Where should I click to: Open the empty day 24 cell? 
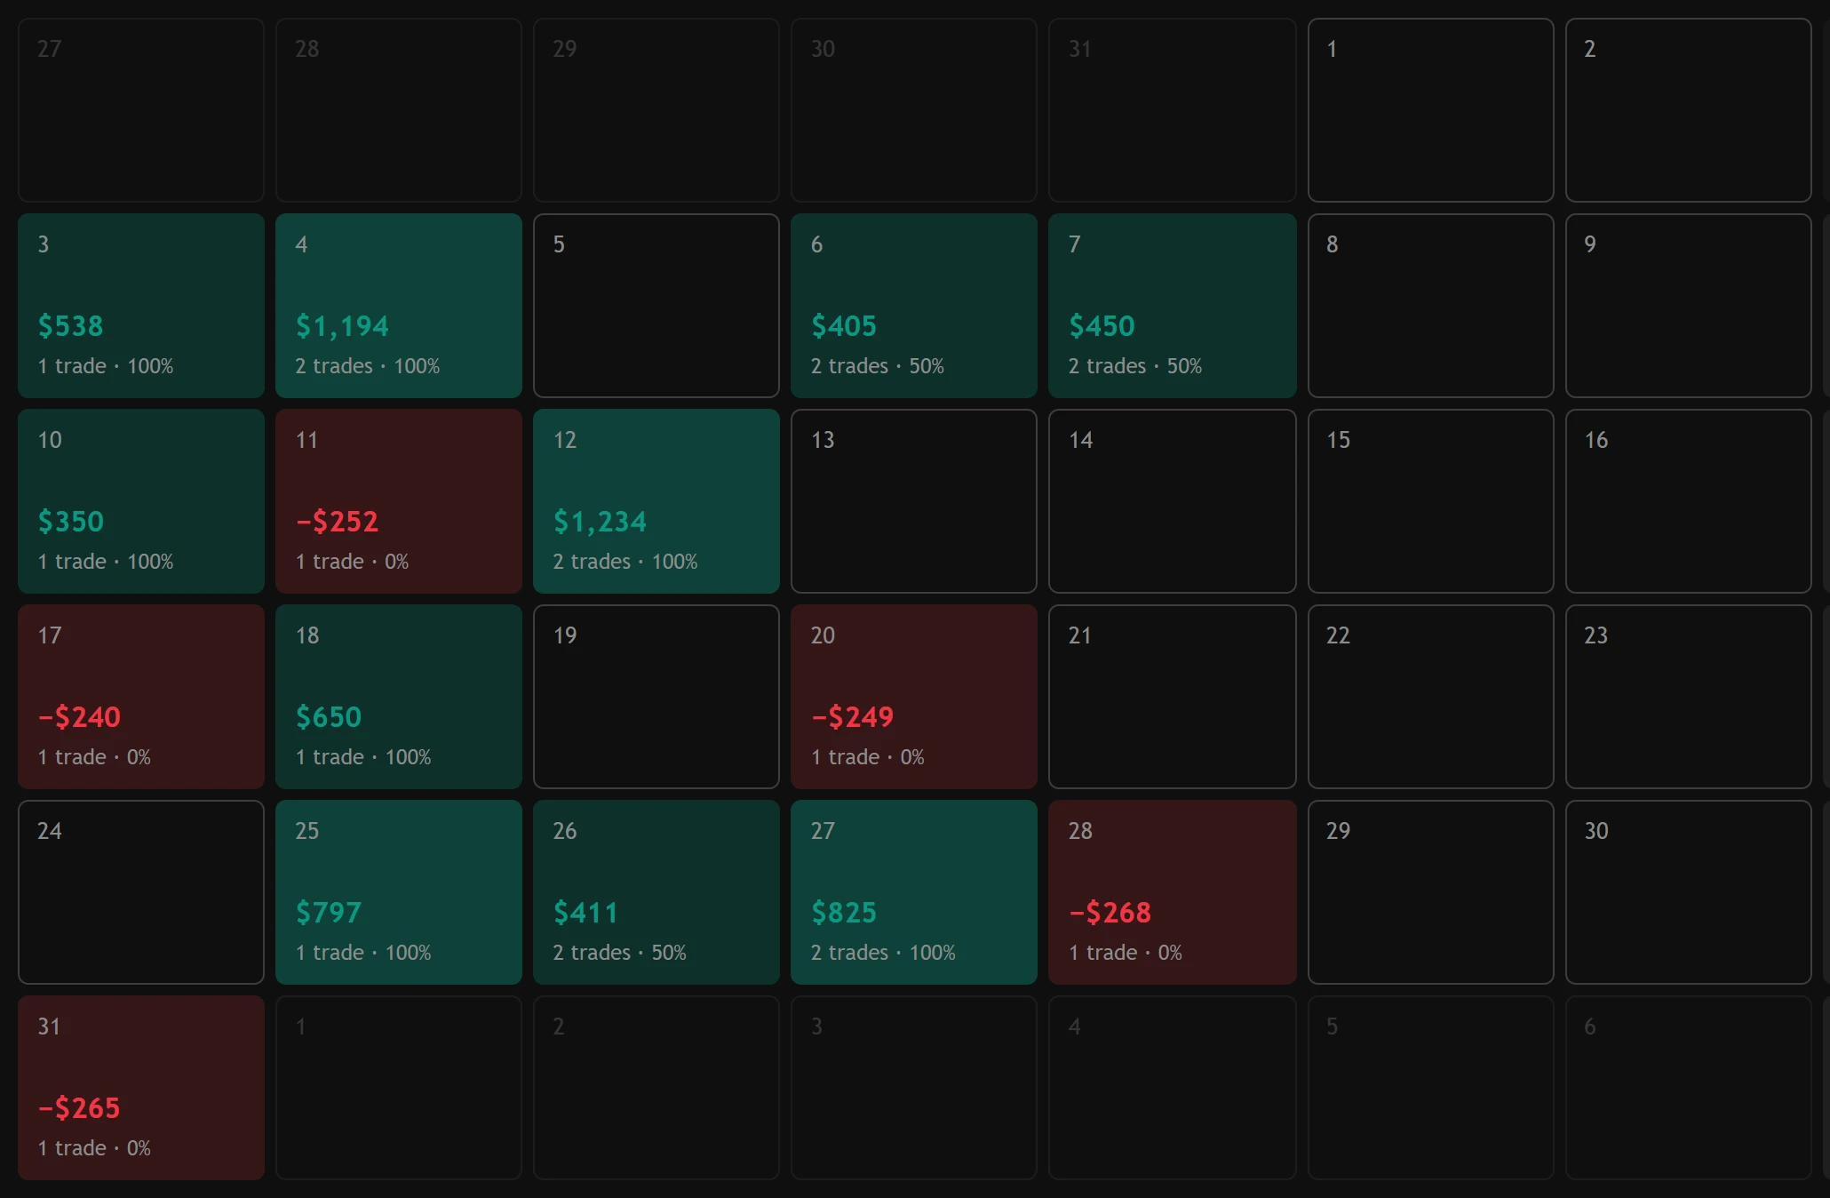coord(141,892)
